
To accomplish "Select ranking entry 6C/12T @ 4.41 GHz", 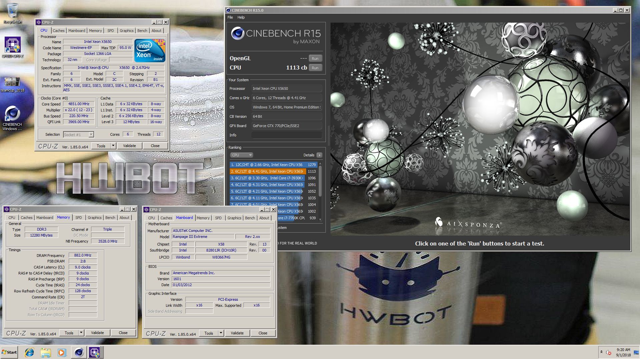I will (273, 171).
